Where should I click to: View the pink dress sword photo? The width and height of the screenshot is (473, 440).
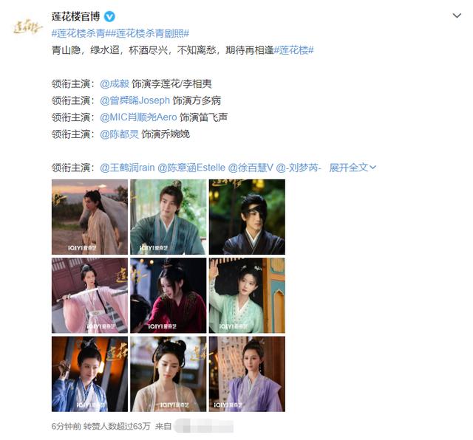89,295
